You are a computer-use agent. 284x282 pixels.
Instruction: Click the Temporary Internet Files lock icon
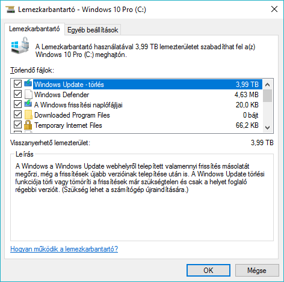click(x=28, y=125)
